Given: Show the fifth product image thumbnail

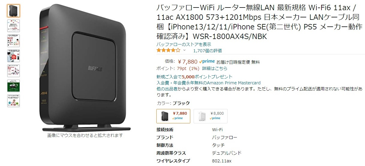Looking at the screenshot, I should (x=14, y=71).
